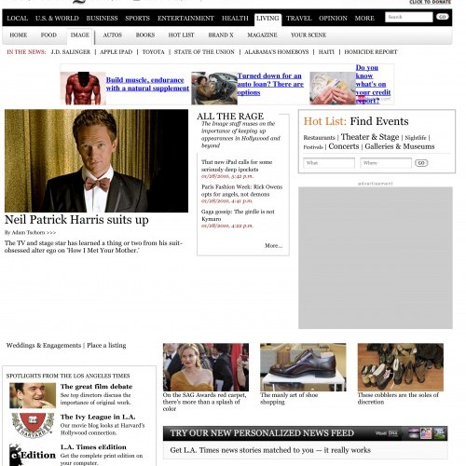The width and height of the screenshot is (466, 466).
Task: Open Concerts events link
Action: click(344, 146)
